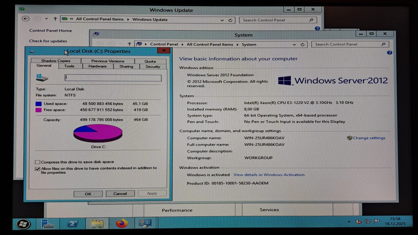Click Apply in disk Properties
This screenshot has height=235, width=418.
(x=152, y=193)
